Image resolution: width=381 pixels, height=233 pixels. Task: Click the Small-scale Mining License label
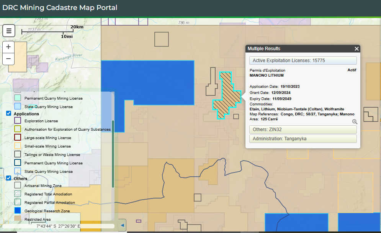tap(47, 146)
